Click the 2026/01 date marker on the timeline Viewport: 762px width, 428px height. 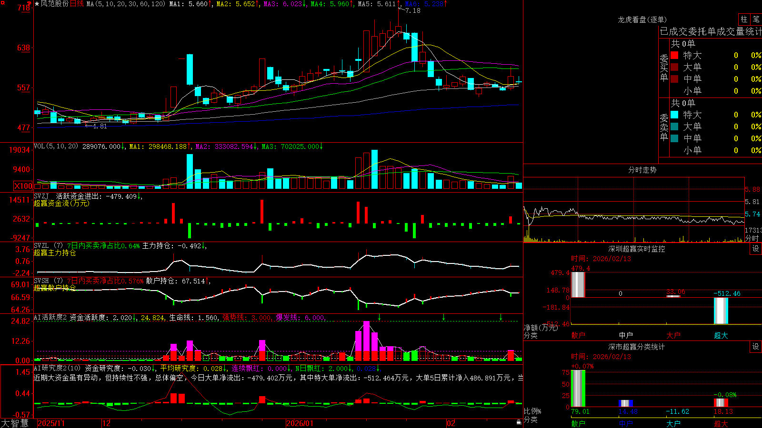point(300,423)
